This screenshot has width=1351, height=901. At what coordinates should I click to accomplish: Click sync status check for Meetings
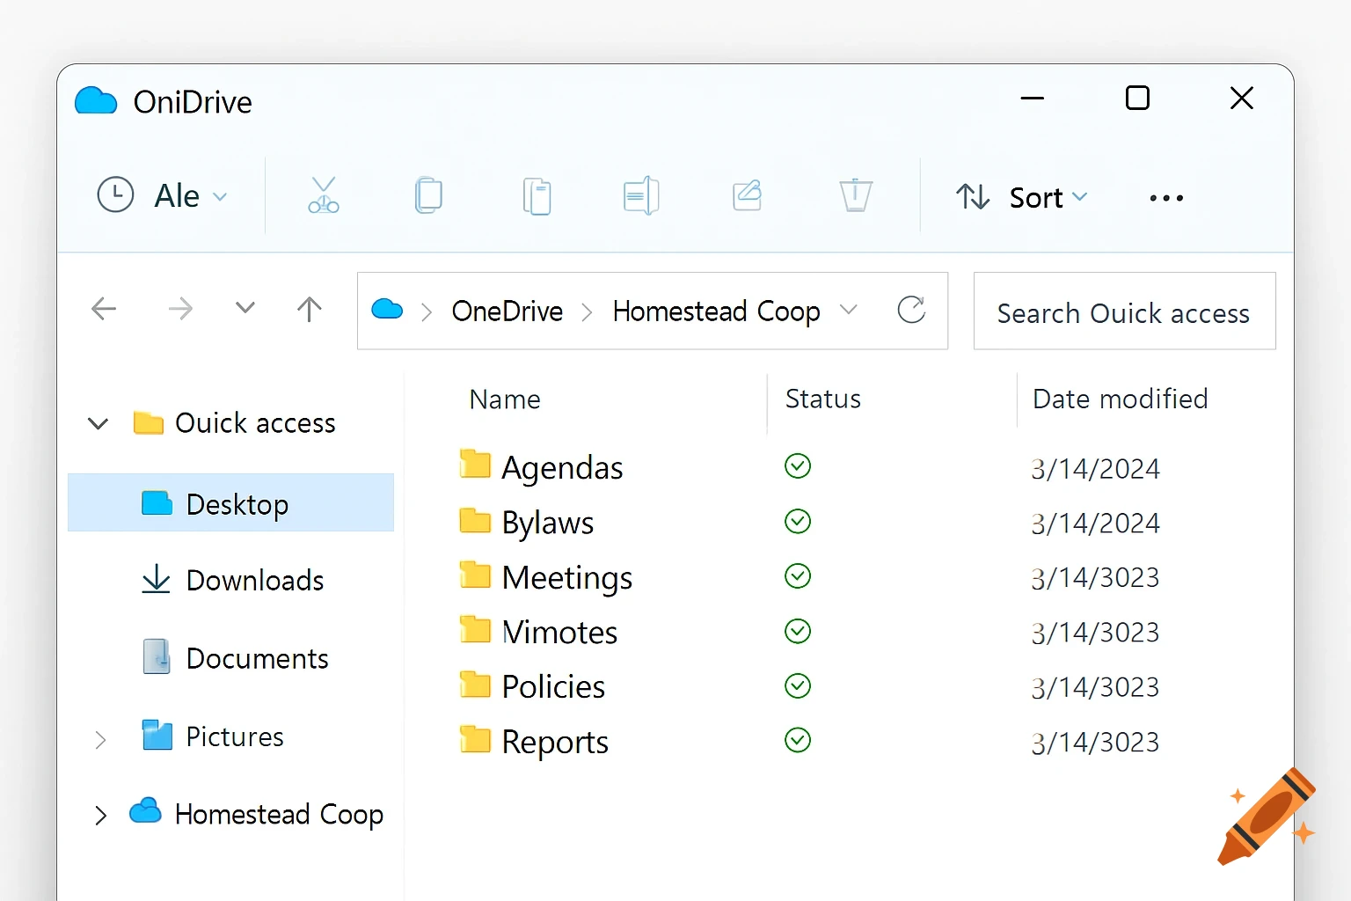click(x=798, y=576)
